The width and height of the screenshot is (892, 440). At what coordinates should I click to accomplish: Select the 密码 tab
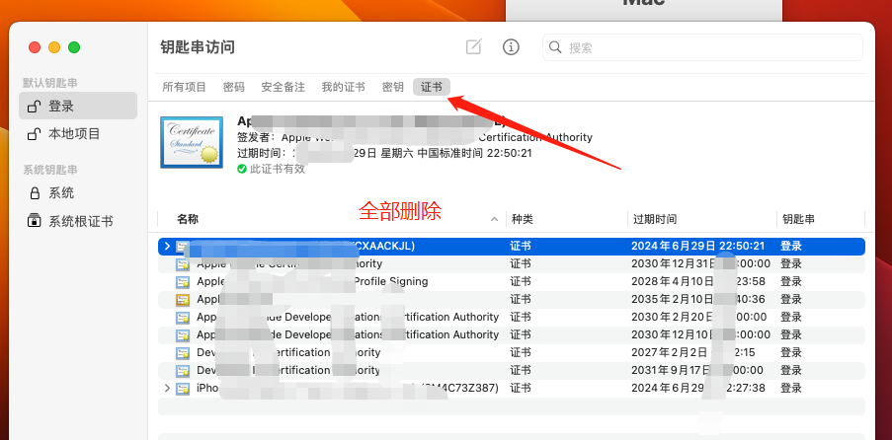234,87
